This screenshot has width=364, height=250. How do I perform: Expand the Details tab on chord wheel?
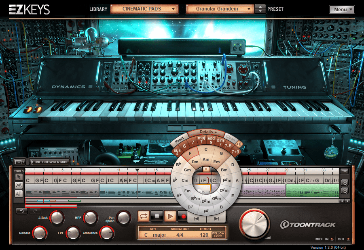pyautogui.click(x=207, y=132)
